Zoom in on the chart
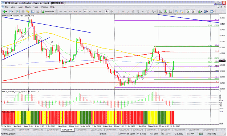The width and height of the screenshot is (227, 136). coord(177,11)
